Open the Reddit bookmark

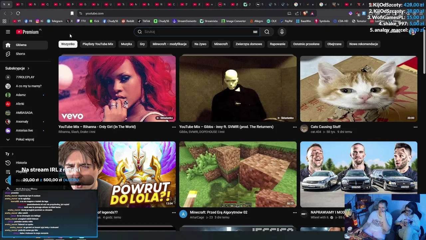(128, 21)
